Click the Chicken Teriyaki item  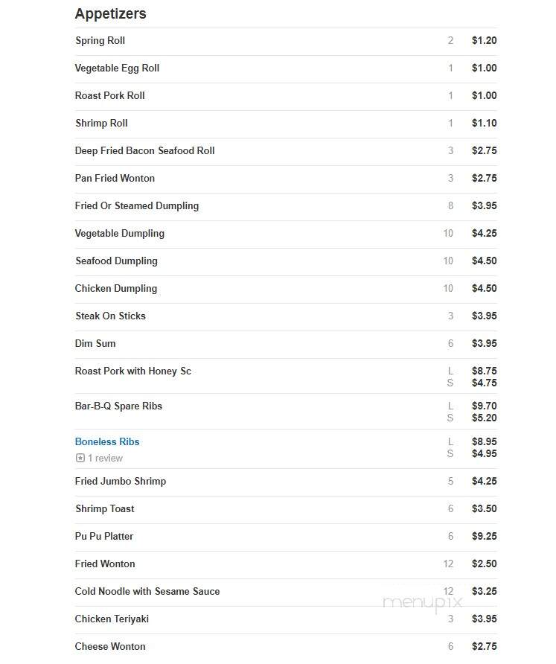pyautogui.click(x=112, y=619)
